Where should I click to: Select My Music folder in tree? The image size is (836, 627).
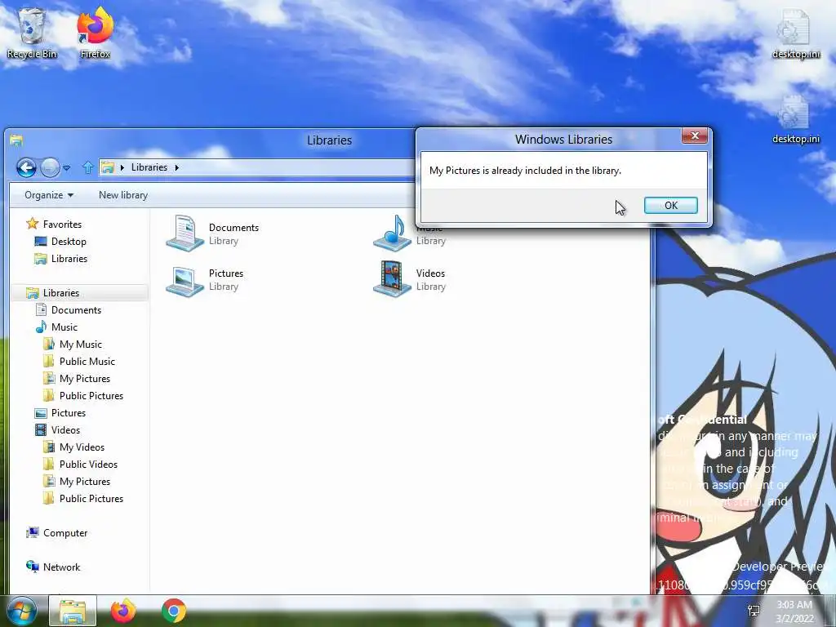81,345
